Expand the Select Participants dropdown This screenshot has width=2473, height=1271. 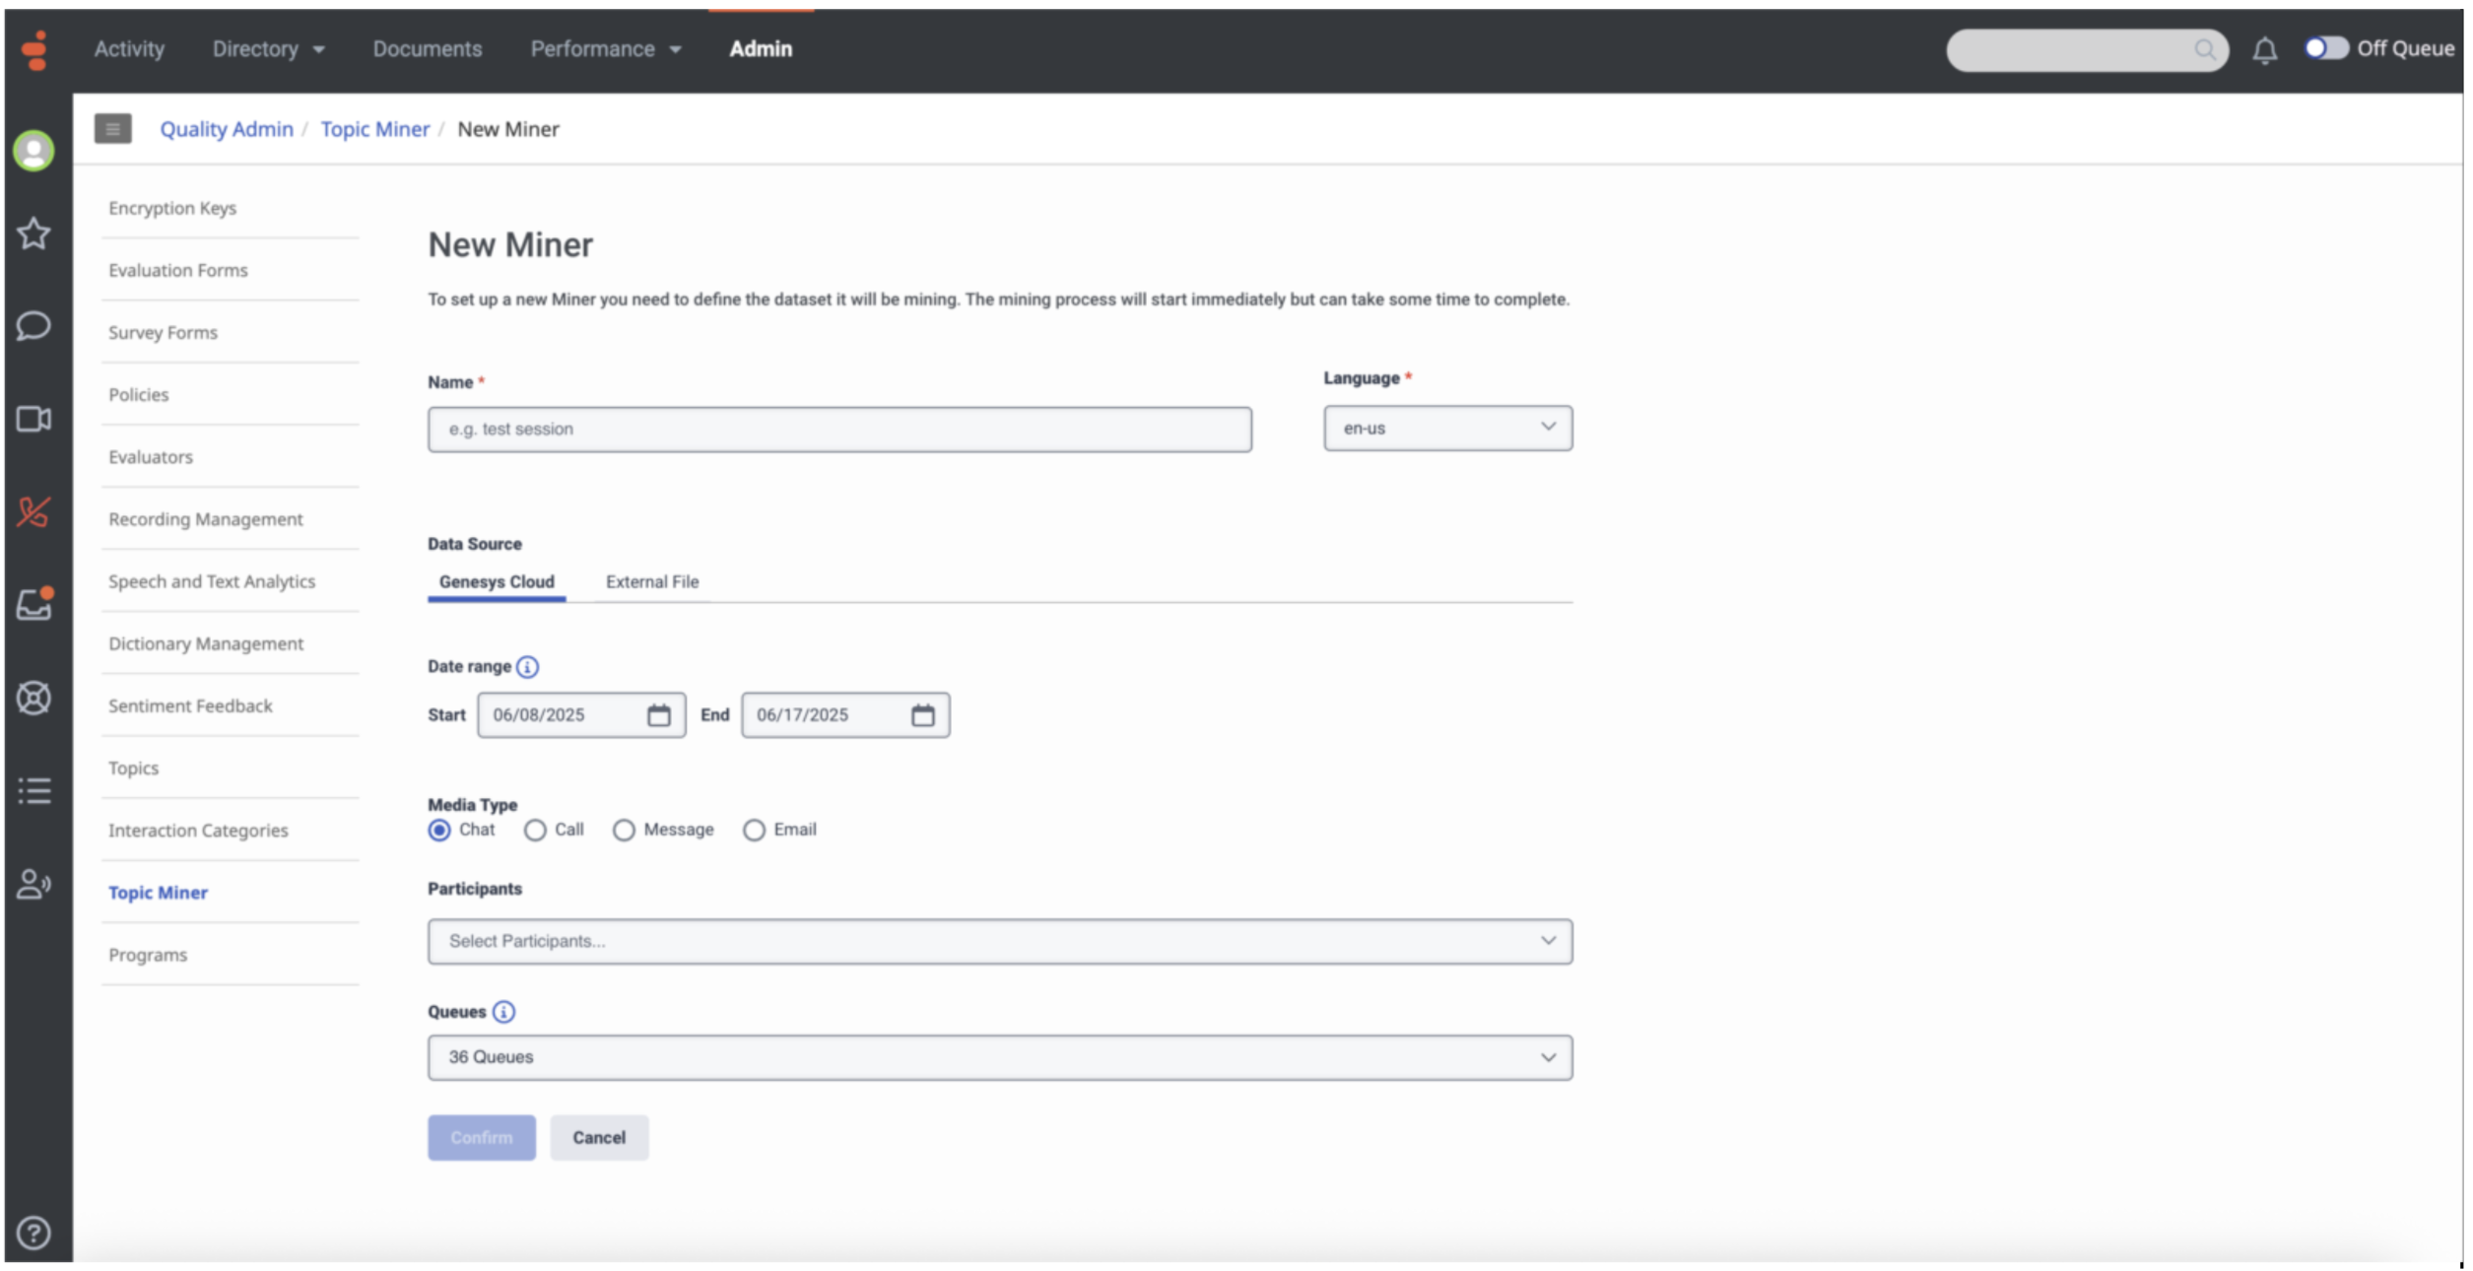click(999, 941)
